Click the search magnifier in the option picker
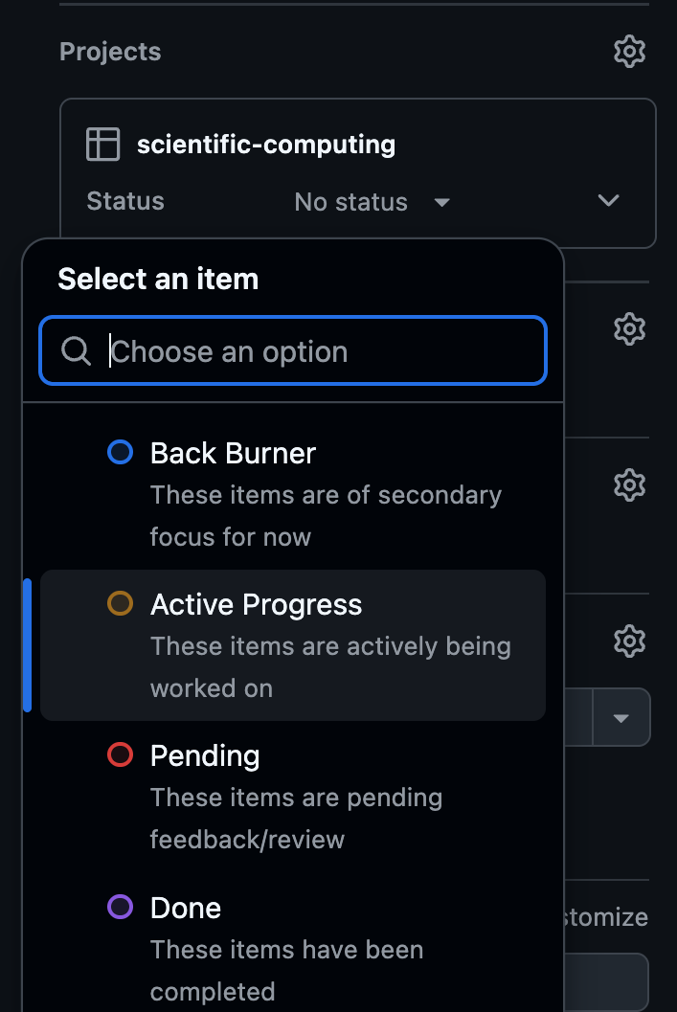The height and width of the screenshot is (1012, 677). point(75,350)
